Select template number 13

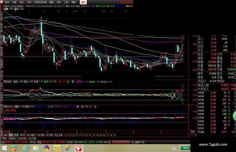click(94, 135)
